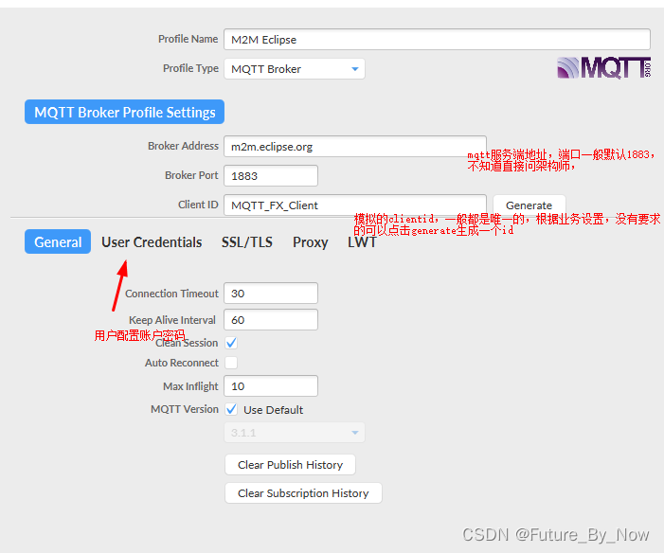664x553 pixels.
Task: Switch to the General tab
Action: tap(58, 241)
